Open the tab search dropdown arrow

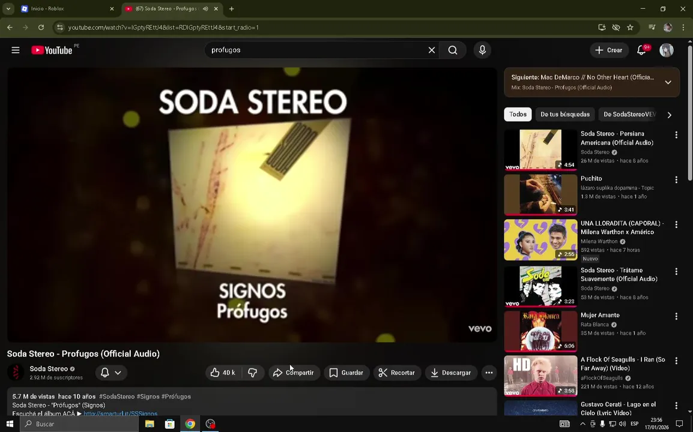point(8,9)
